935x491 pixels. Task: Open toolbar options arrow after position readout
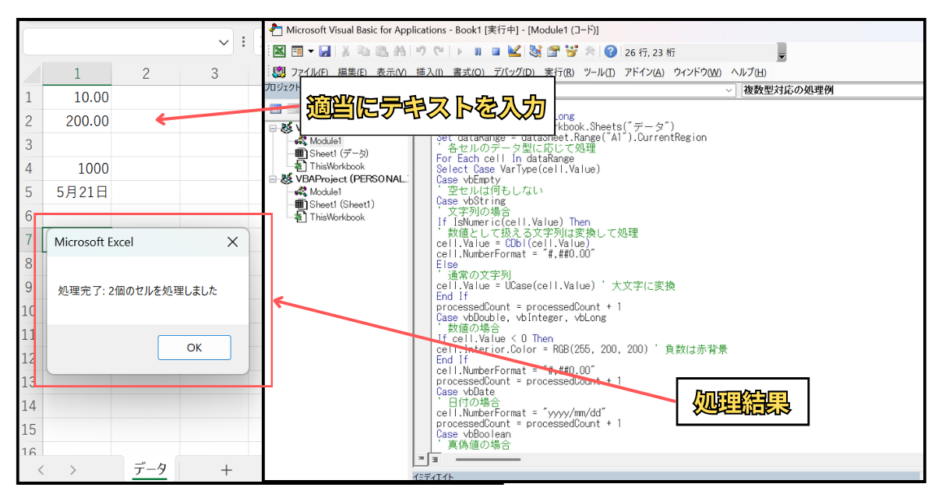pos(782,52)
